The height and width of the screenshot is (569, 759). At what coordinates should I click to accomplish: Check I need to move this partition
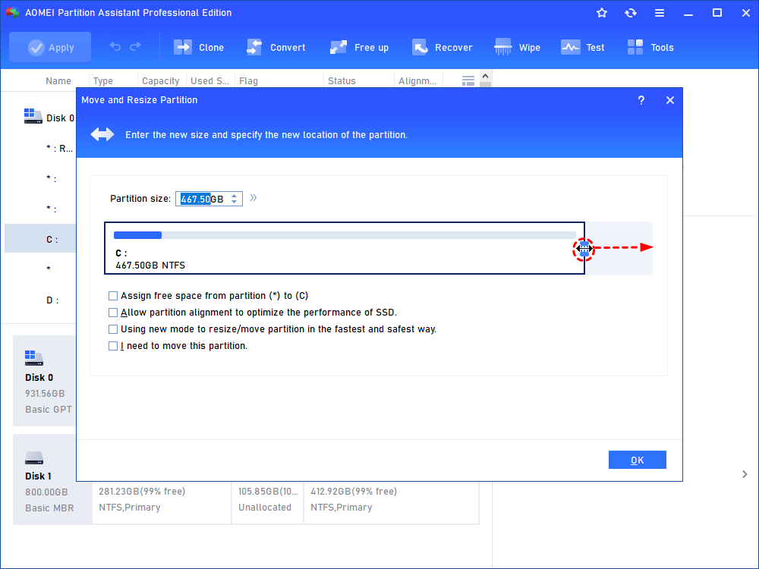click(113, 346)
